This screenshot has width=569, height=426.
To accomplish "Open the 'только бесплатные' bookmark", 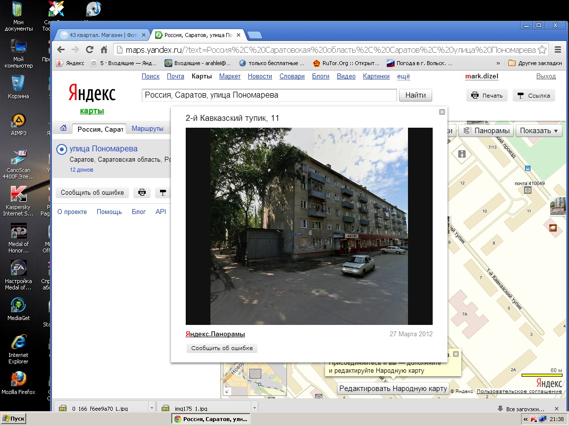I will point(272,63).
